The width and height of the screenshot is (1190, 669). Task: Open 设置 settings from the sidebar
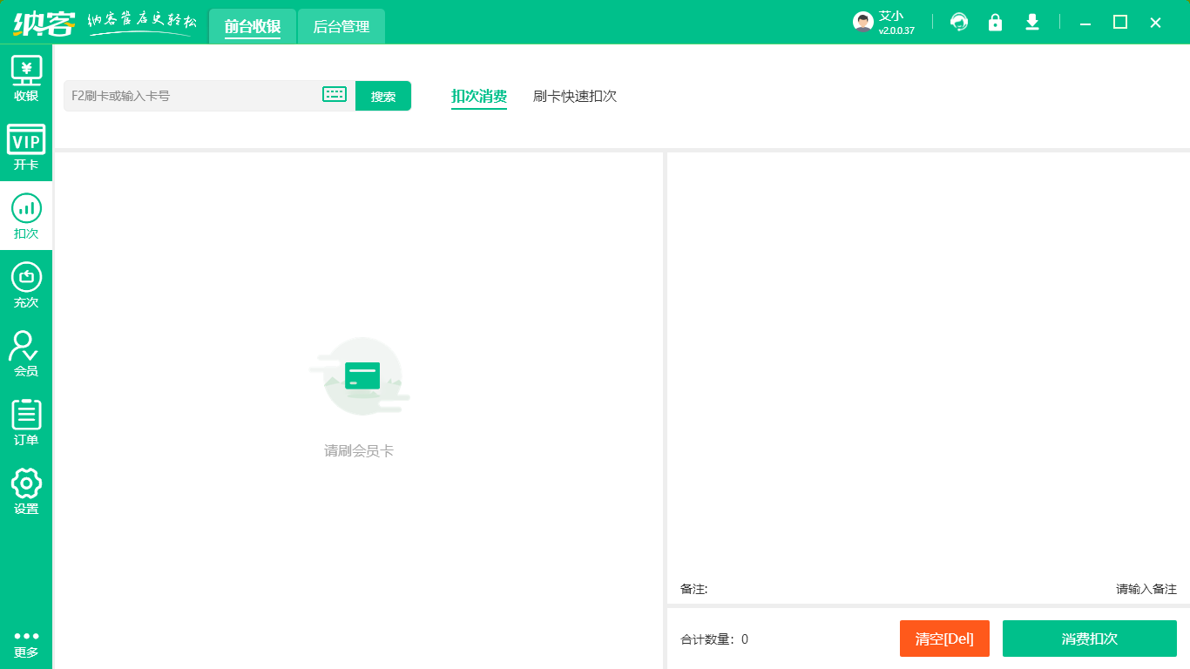click(26, 490)
